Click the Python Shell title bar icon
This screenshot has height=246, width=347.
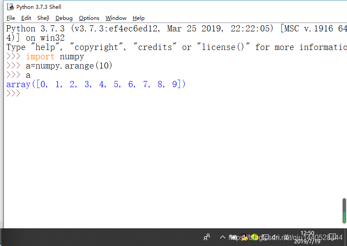click(x=10, y=7)
